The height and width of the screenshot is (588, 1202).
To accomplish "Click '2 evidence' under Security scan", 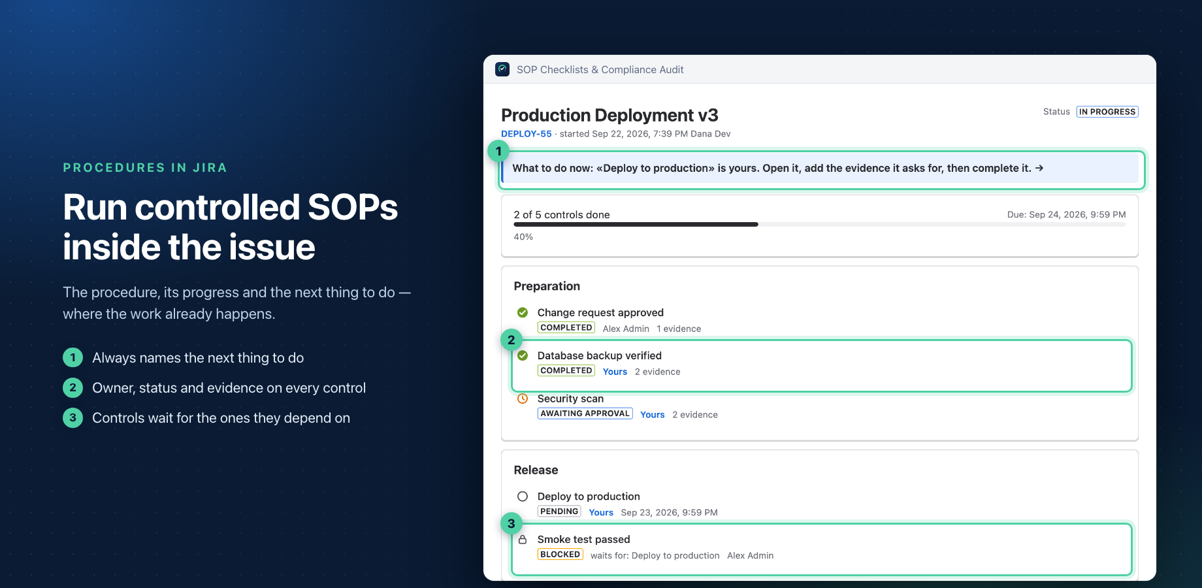I will pos(695,415).
